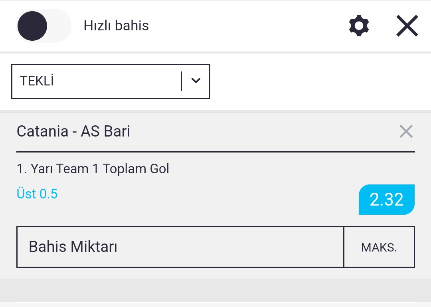The height and width of the screenshot is (307, 431).
Task: Toggle the Hızlı bahis switch
Action: click(x=43, y=26)
